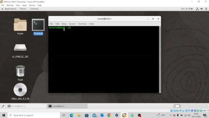This screenshot has width=209, height=118.
Task: Click the tray microphone icon
Action: [178, 115]
